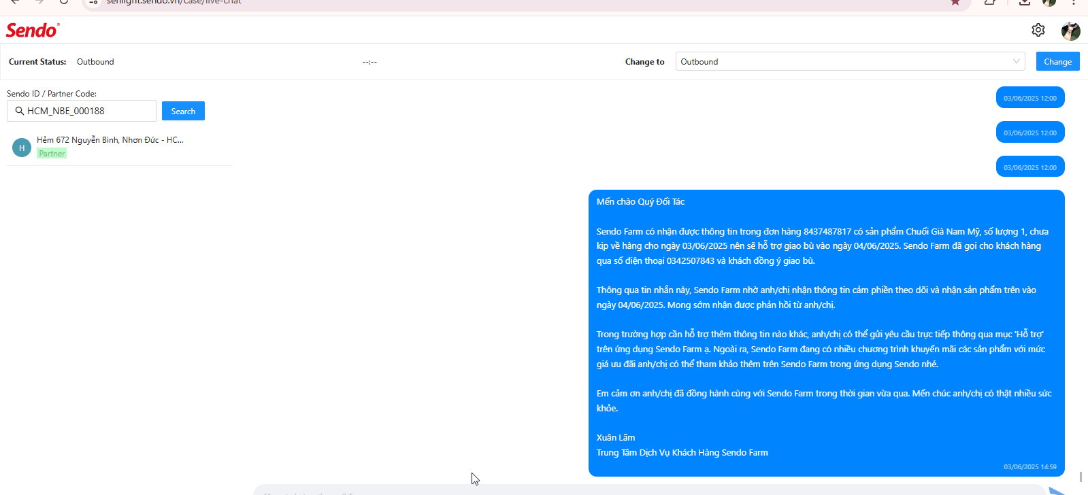The width and height of the screenshot is (1088, 495).
Task: Focus the Sendo ID / Partner Code input
Action: 82,111
